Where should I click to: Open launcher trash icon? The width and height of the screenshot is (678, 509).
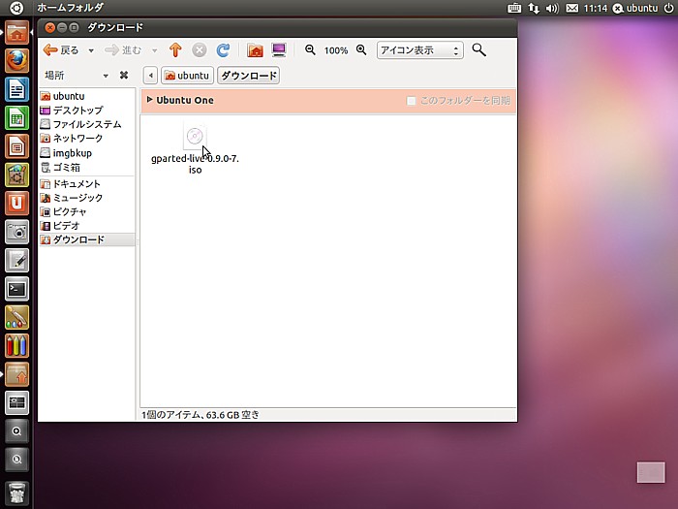click(x=16, y=493)
